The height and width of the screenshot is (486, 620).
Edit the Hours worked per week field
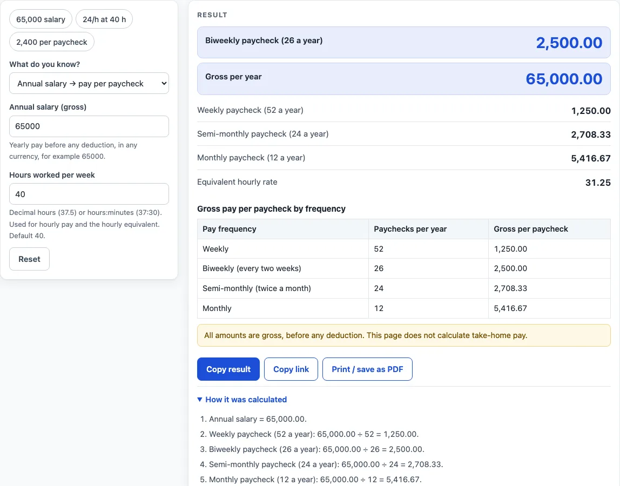coord(89,194)
